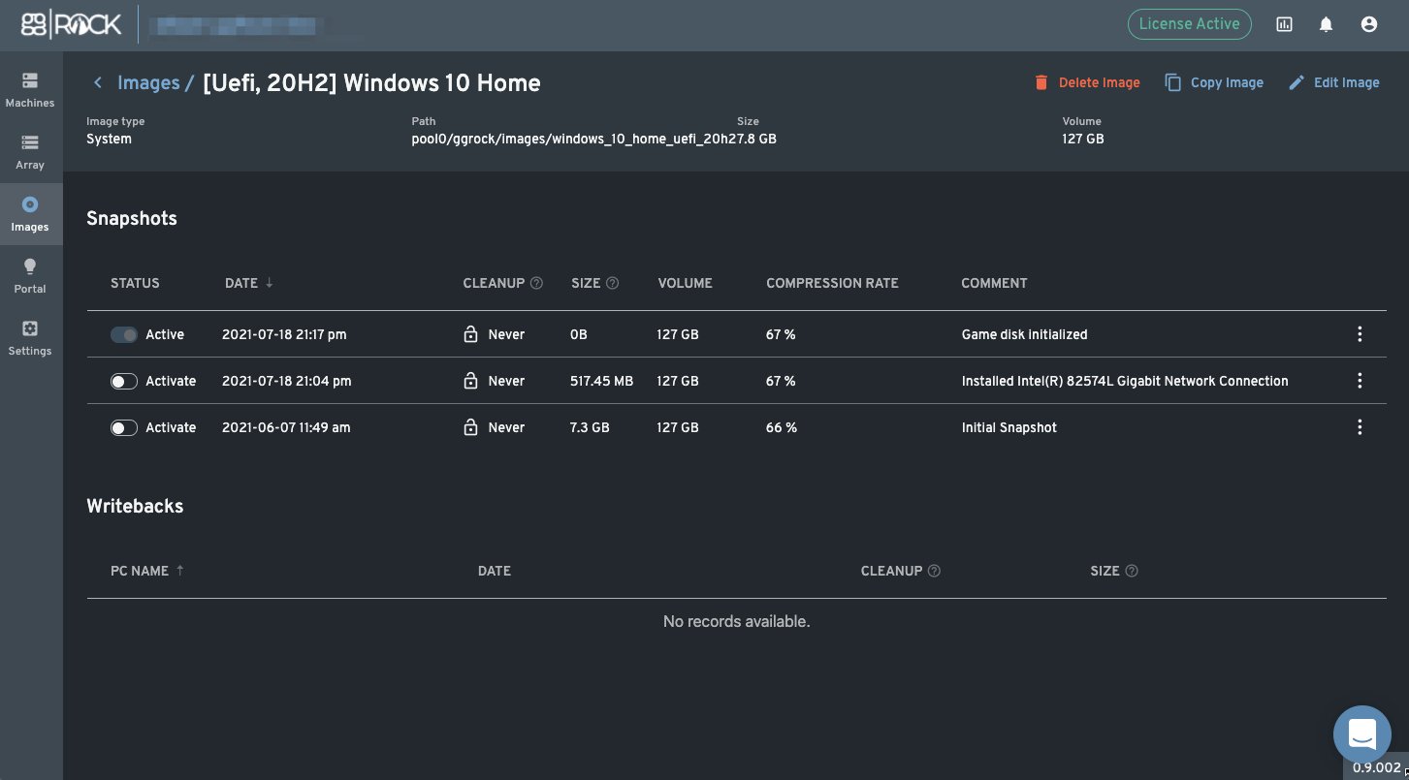This screenshot has width=1409, height=780.
Task: Open more options for Initial Snapshot row
Action: click(1360, 427)
